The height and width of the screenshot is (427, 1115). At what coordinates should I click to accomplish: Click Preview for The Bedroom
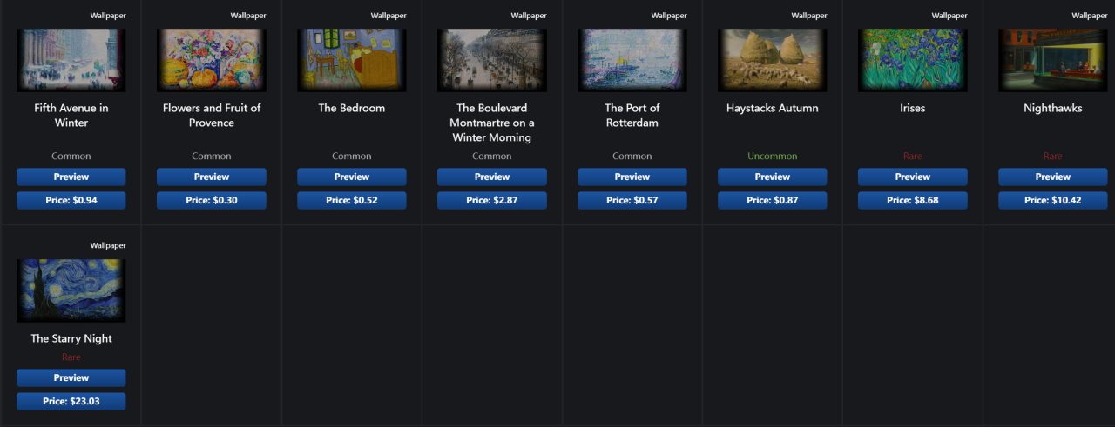click(x=352, y=177)
